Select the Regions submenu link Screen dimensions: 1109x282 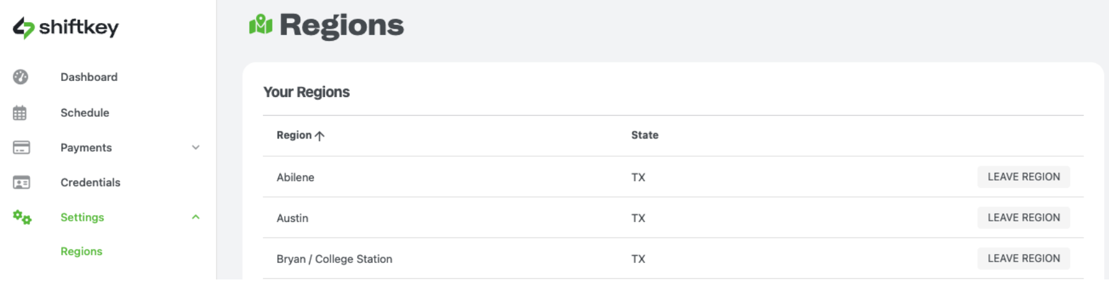(x=81, y=251)
